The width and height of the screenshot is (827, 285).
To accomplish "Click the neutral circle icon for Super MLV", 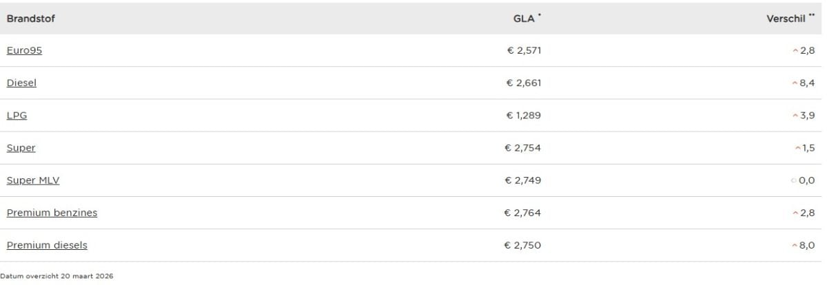I will (794, 180).
